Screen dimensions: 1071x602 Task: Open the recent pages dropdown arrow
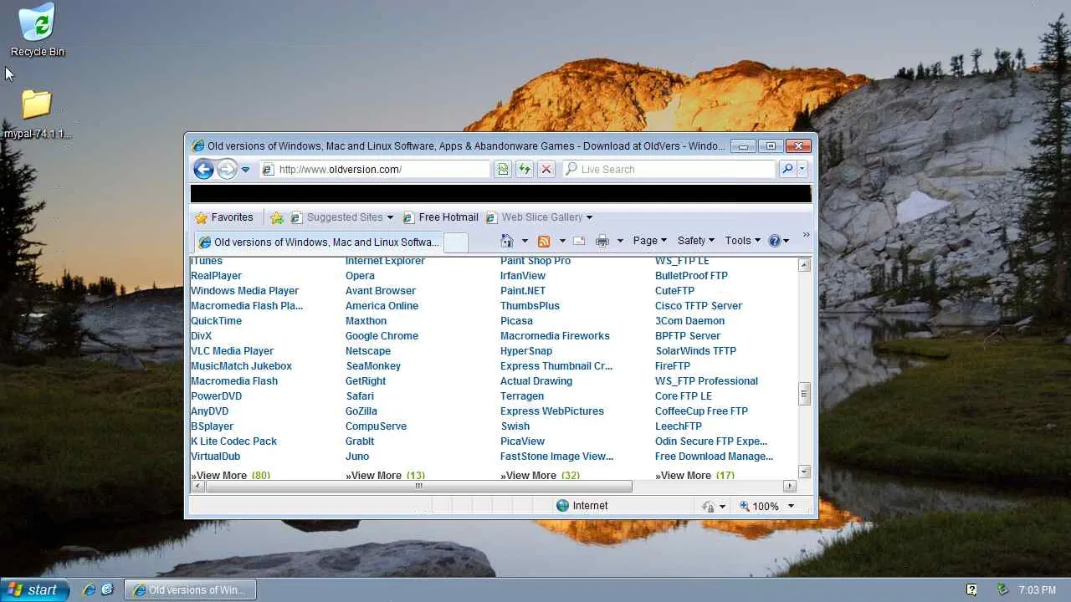click(245, 170)
